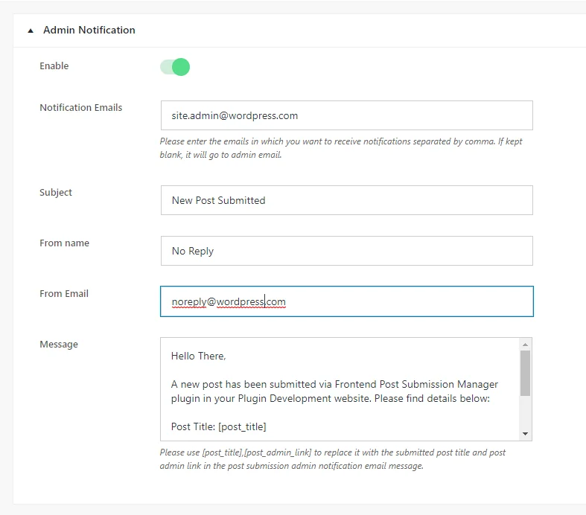Image resolution: width=586 pixels, height=515 pixels.
Task: Click the Subject field containing New Post Submitted
Action: point(346,200)
